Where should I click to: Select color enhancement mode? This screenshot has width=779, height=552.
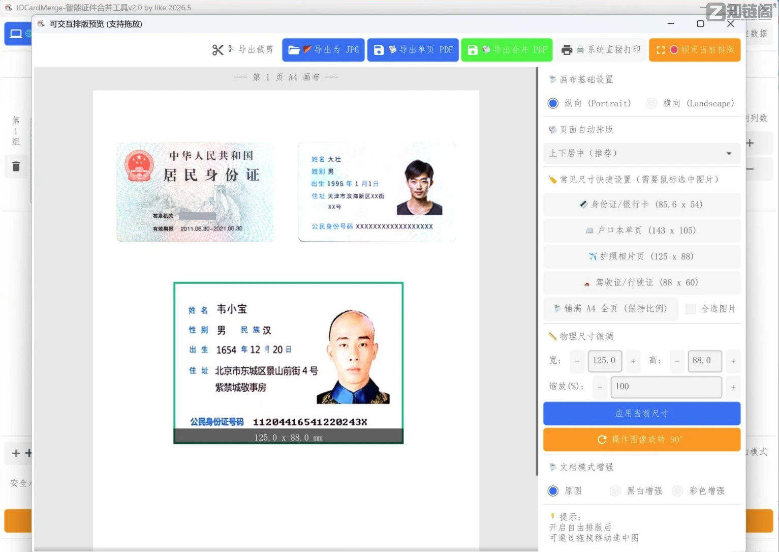click(677, 491)
